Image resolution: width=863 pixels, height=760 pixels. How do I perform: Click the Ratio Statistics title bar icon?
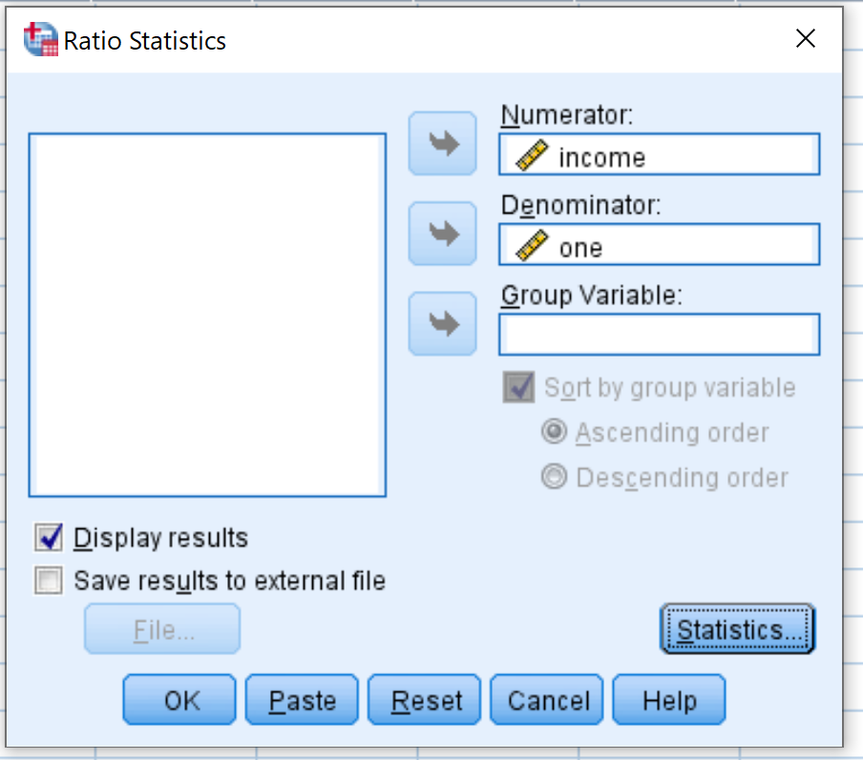pos(41,39)
